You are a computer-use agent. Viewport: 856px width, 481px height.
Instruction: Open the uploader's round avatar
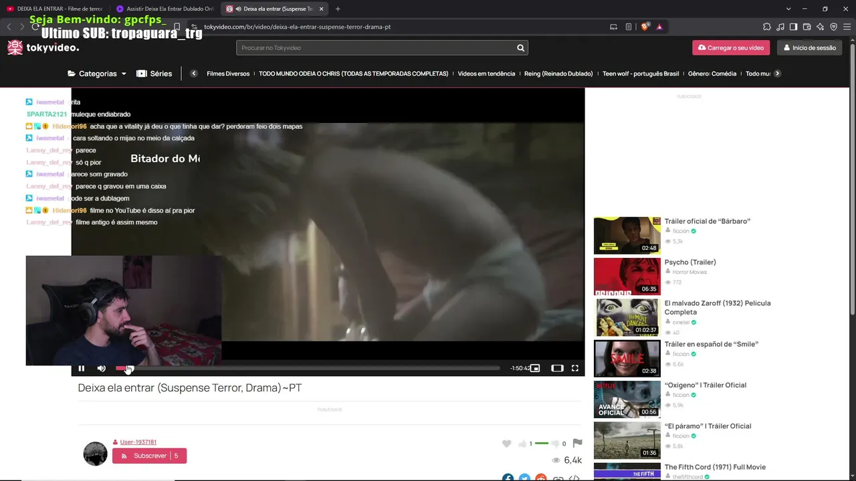coord(95,454)
